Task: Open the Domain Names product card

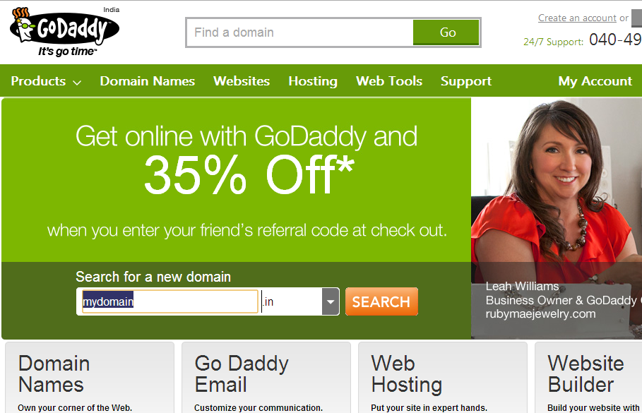Action: click(90, 378)
